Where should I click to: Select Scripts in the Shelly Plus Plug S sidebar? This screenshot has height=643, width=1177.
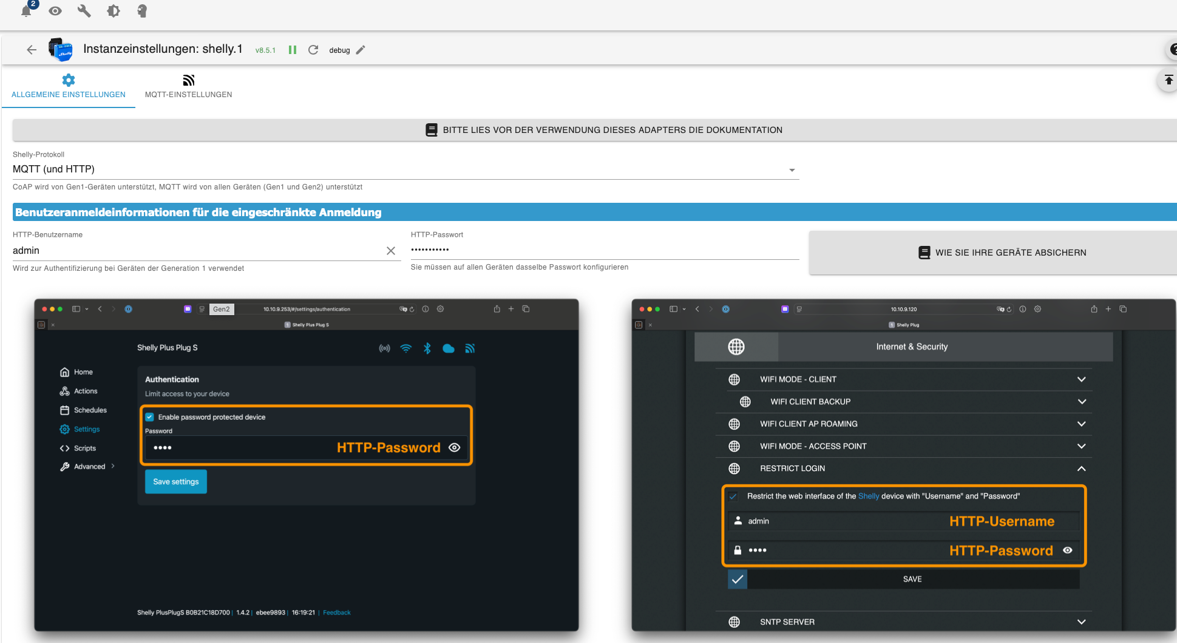click(x=78, y=448)
